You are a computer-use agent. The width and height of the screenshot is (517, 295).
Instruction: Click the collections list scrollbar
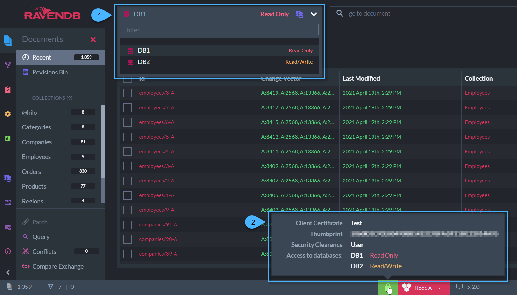103,141
